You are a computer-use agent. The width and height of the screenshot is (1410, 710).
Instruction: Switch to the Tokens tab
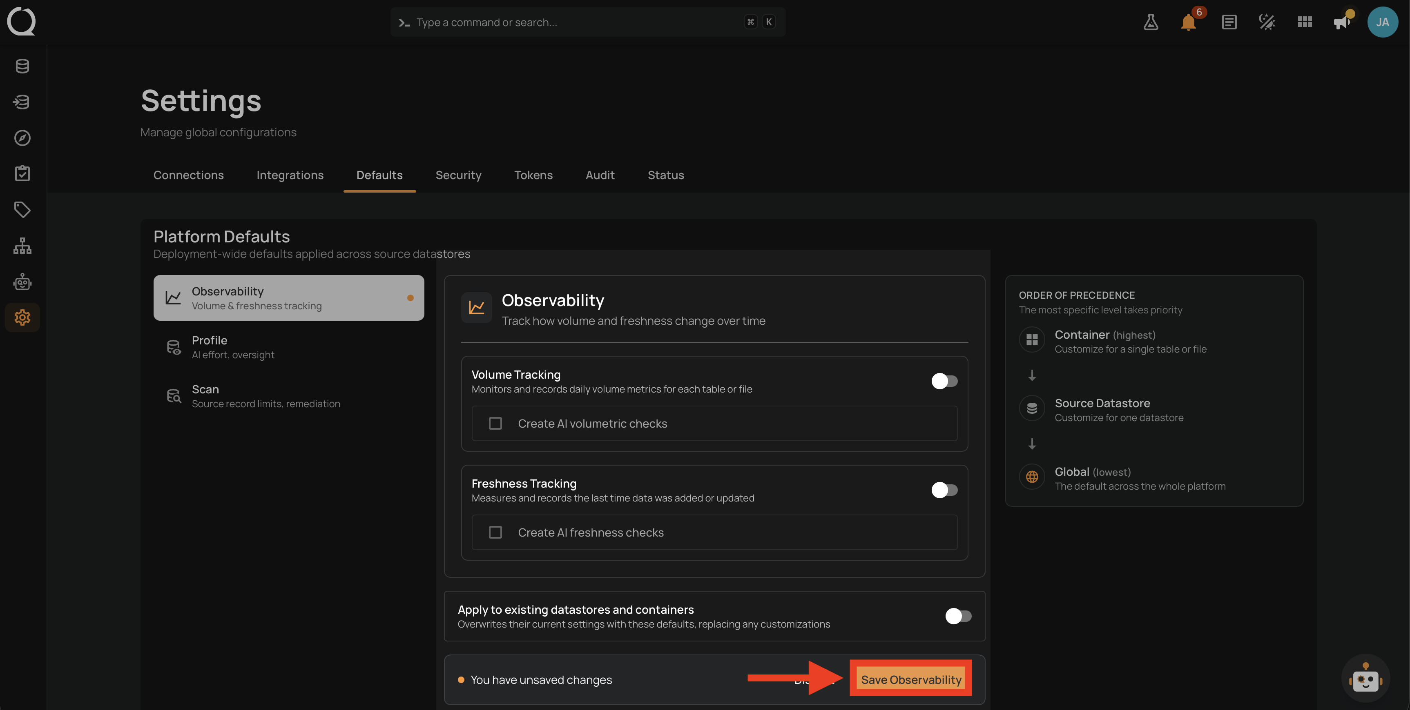[533, 175]
